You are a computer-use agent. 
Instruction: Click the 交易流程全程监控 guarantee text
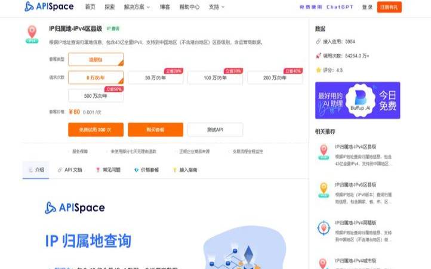click(x=248, y=151)
